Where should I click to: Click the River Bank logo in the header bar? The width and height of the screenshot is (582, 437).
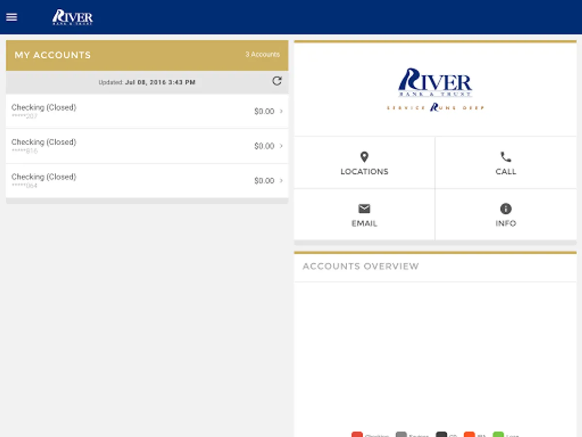click(x=72, y=17)
